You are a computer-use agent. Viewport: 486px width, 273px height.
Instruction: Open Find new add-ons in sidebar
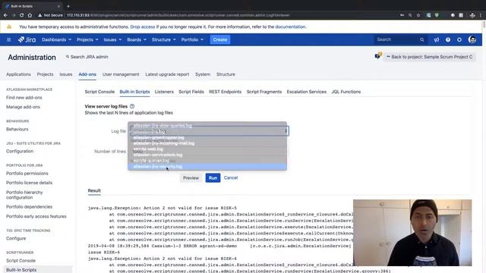click(x=24, y=98)
